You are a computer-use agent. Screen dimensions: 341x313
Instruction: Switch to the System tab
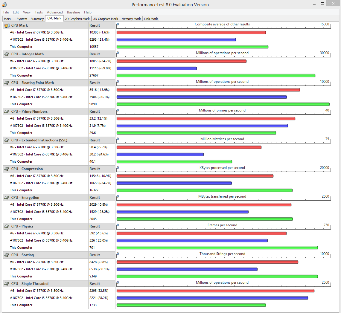click(22, 19)
